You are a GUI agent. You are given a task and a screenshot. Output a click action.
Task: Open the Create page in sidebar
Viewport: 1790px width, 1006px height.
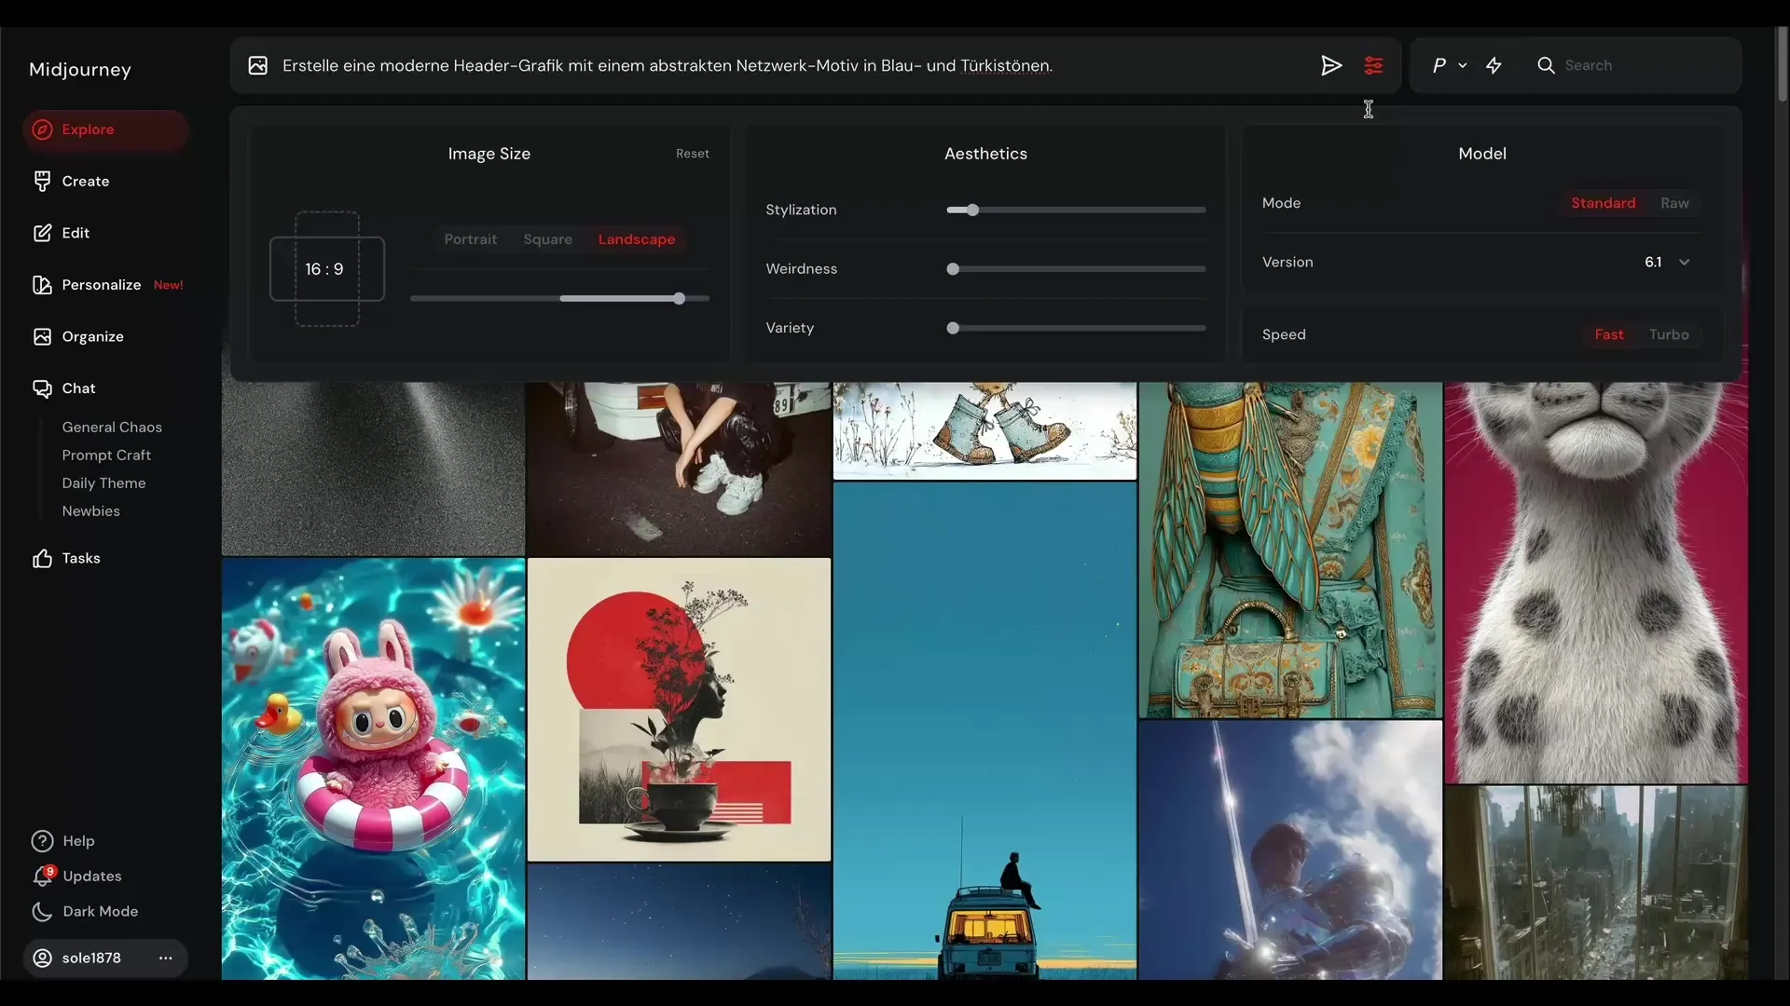tap(85, 181)
